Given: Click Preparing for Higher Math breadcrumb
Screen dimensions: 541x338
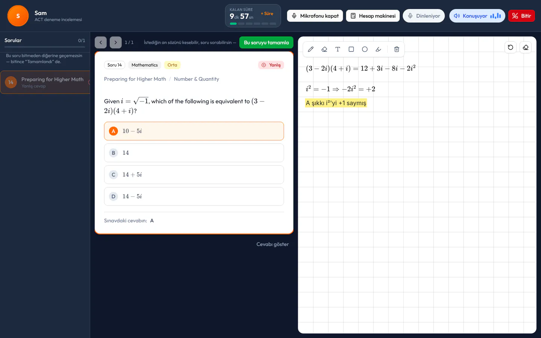Looking at the screenshot, I should pyautogui.click(x=135, y=79).
